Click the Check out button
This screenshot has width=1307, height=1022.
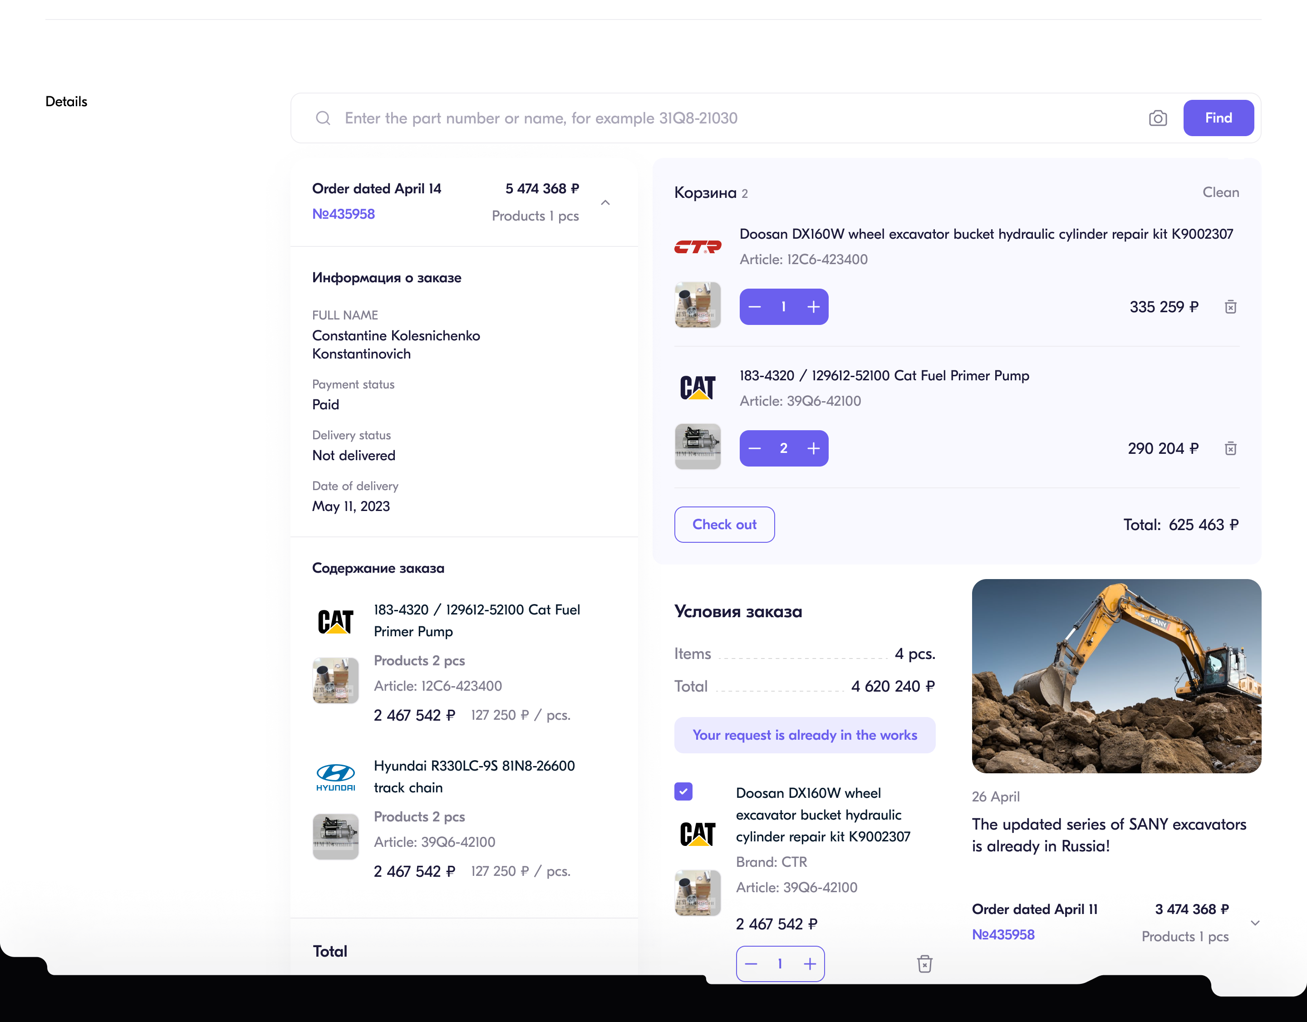[x=724, y=525]
